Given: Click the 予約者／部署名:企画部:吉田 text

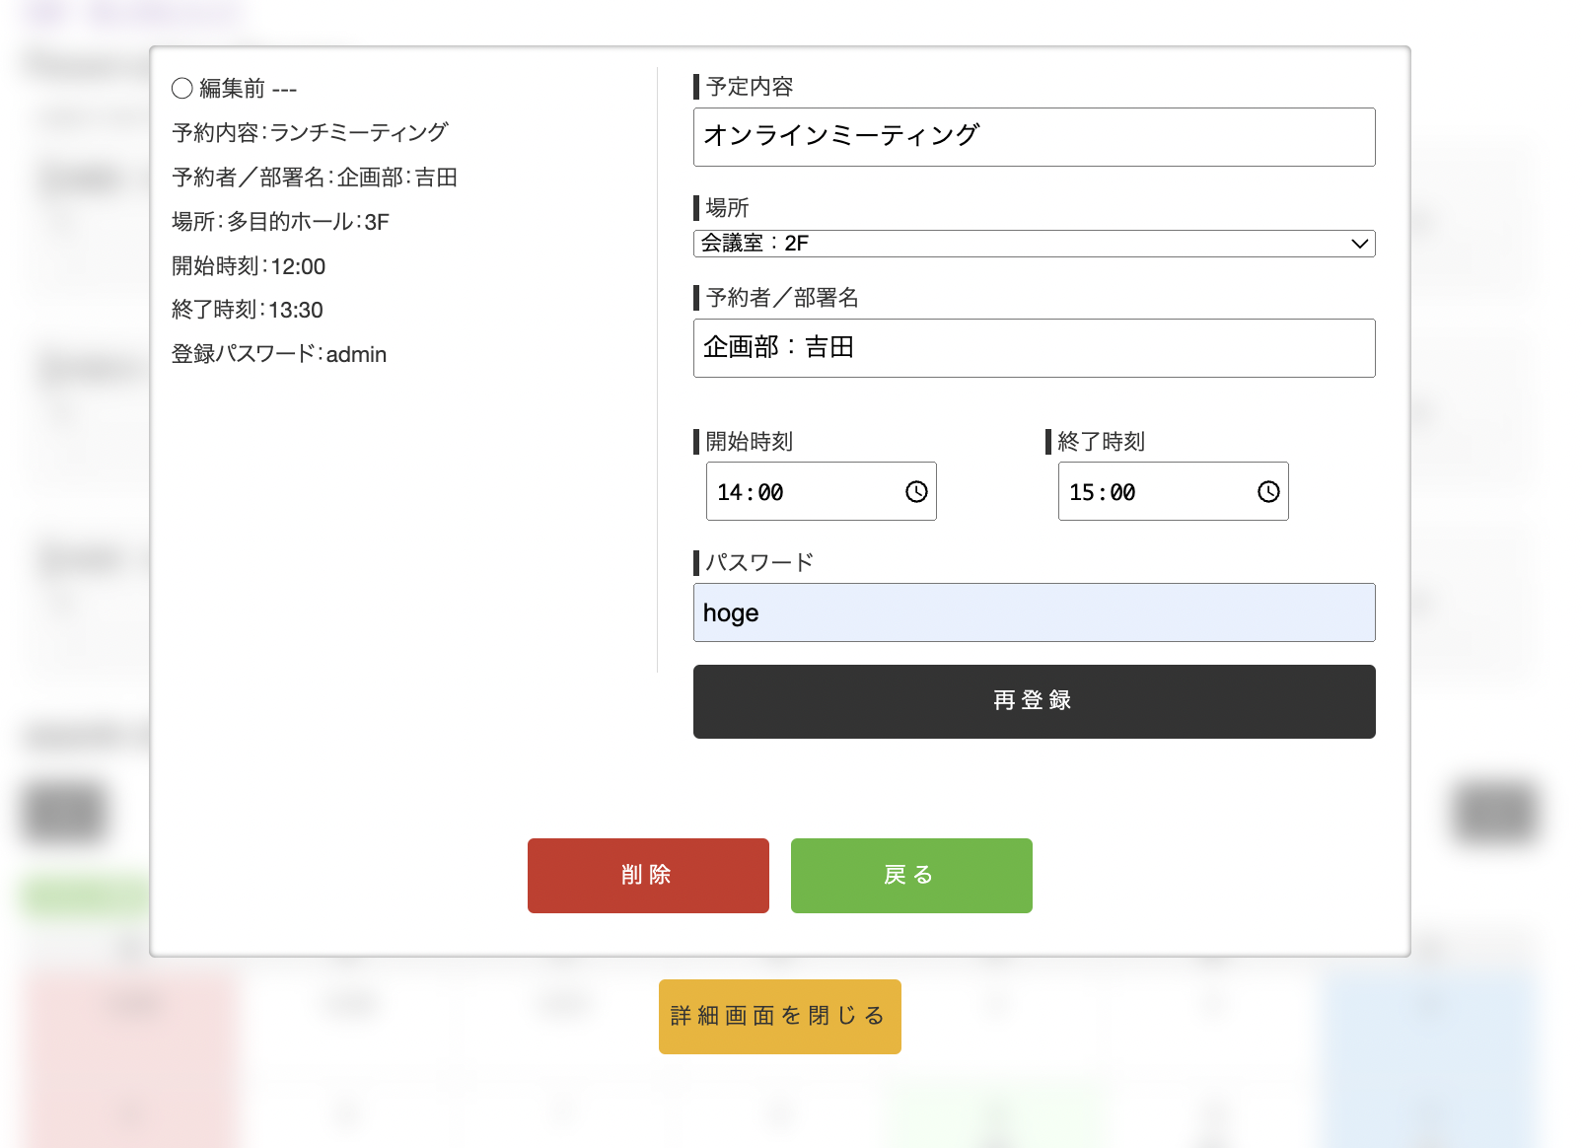Looking at the screenshot, I should click(315, 178).
